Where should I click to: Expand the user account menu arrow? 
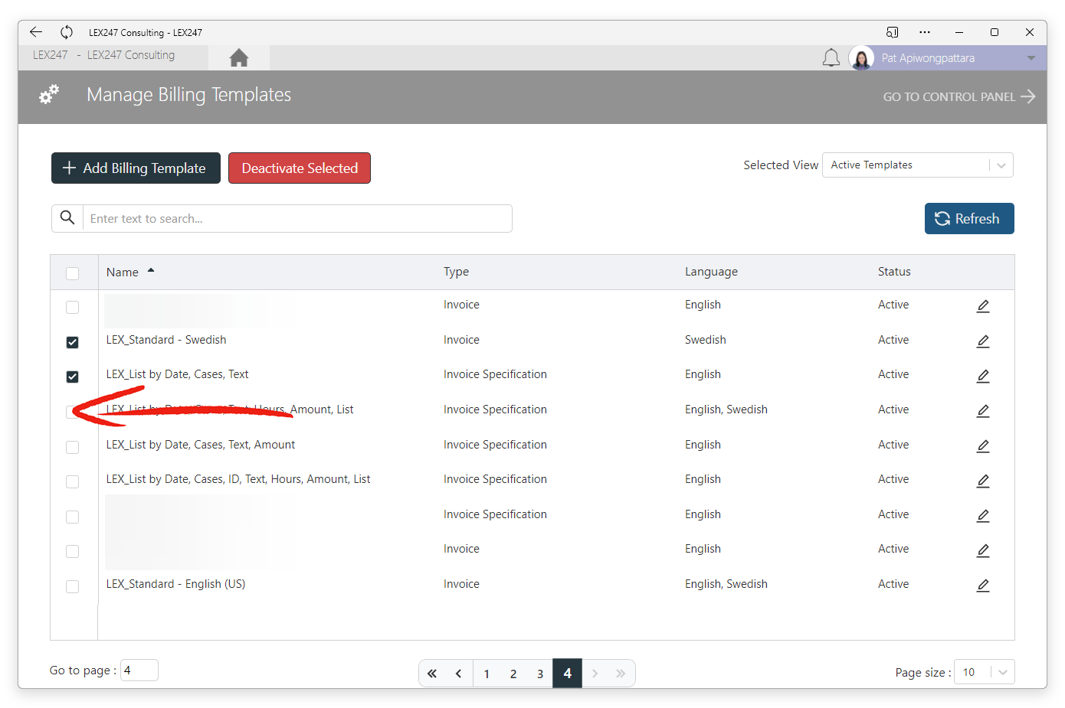(1031, 58)
